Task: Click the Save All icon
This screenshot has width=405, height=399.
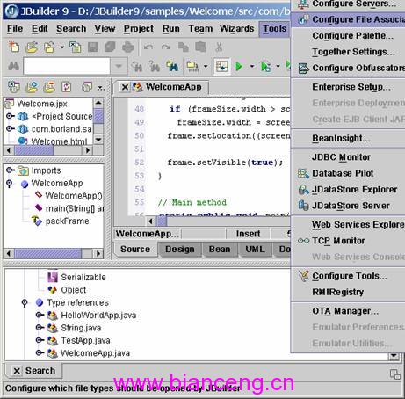Action: [x=111, y=47]
